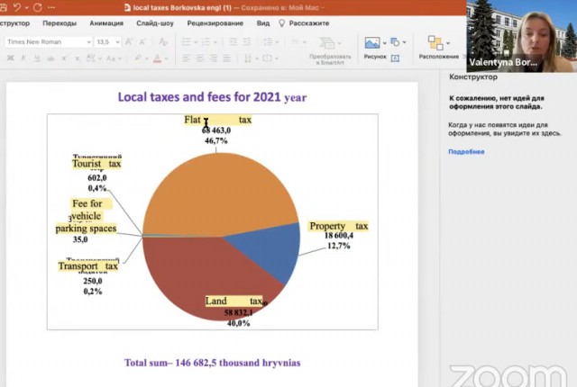Toggle Bold (Ж) formatting

pyautogui.click(x=11, y=58)
